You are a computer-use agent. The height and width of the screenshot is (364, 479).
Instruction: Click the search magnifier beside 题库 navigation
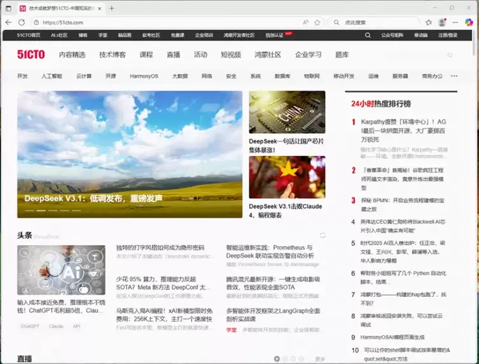click(x=450, y=55)
